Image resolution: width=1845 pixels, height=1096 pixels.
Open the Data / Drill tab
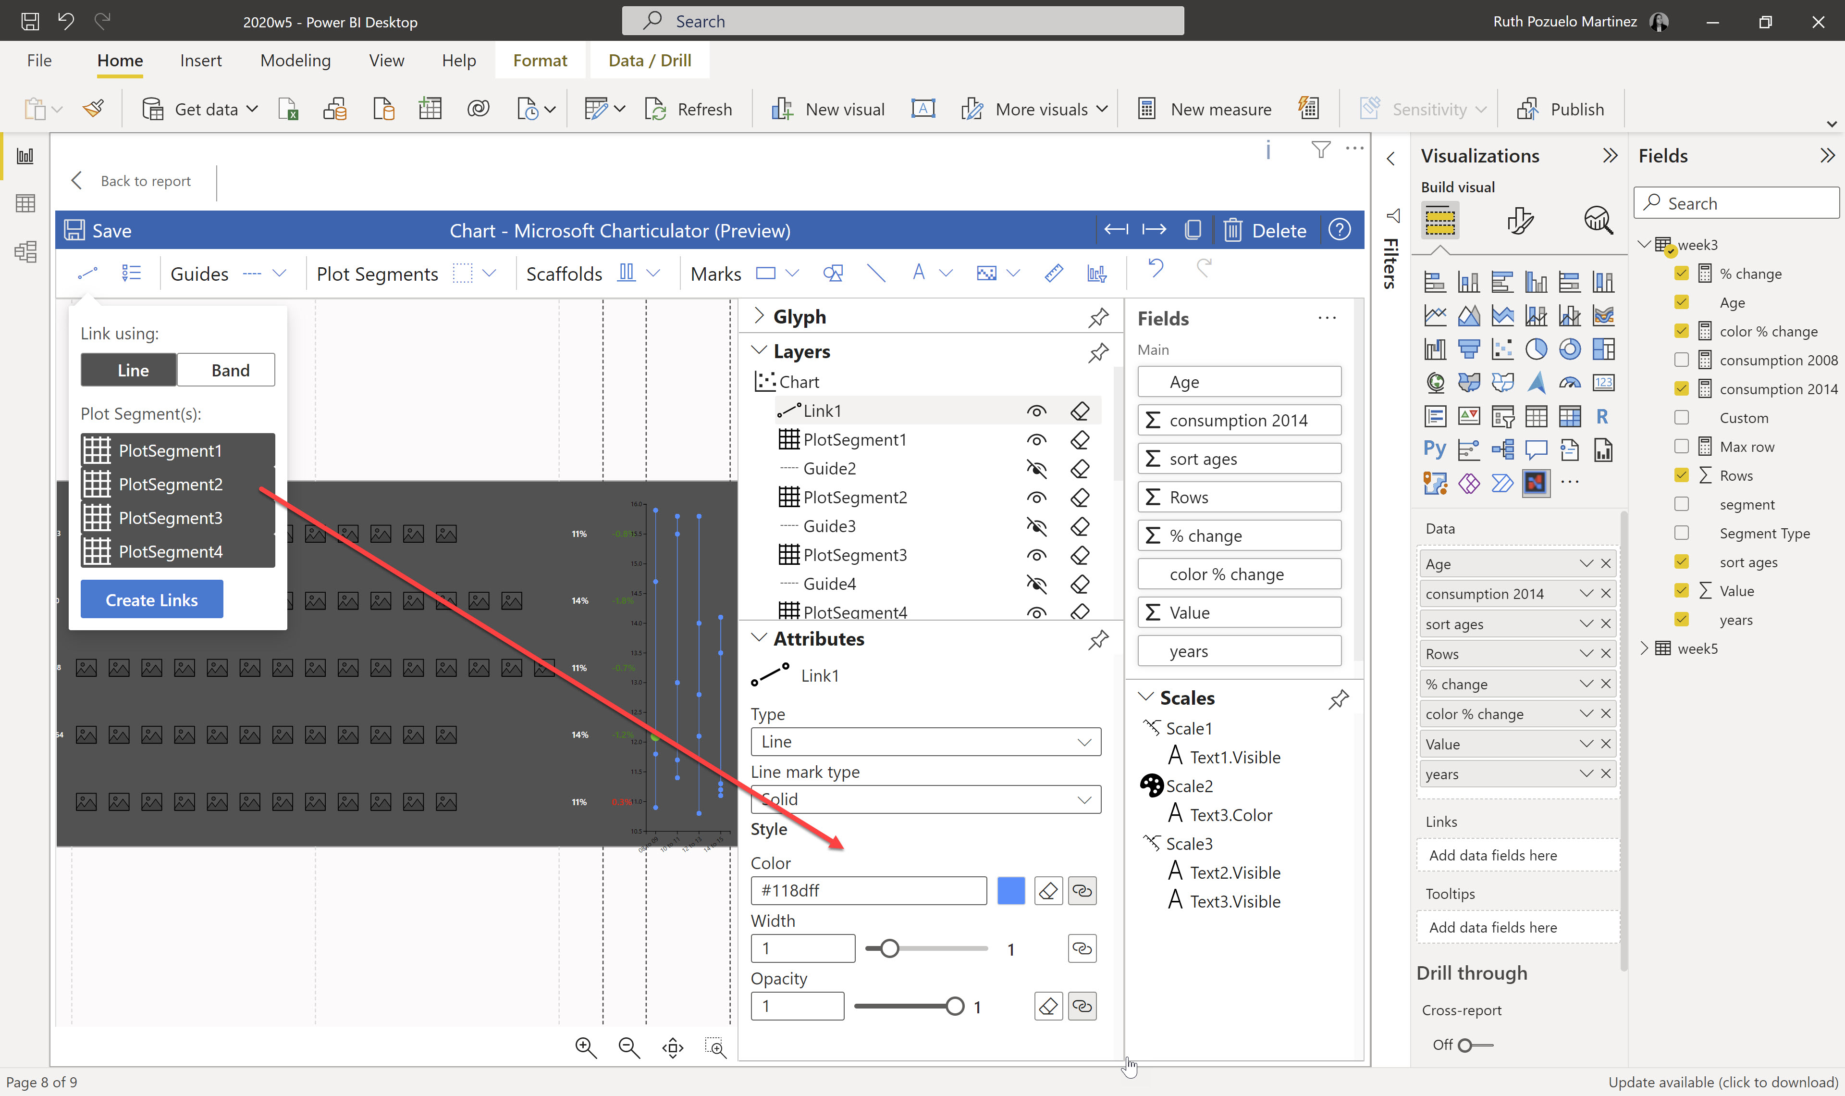[650, 61]
